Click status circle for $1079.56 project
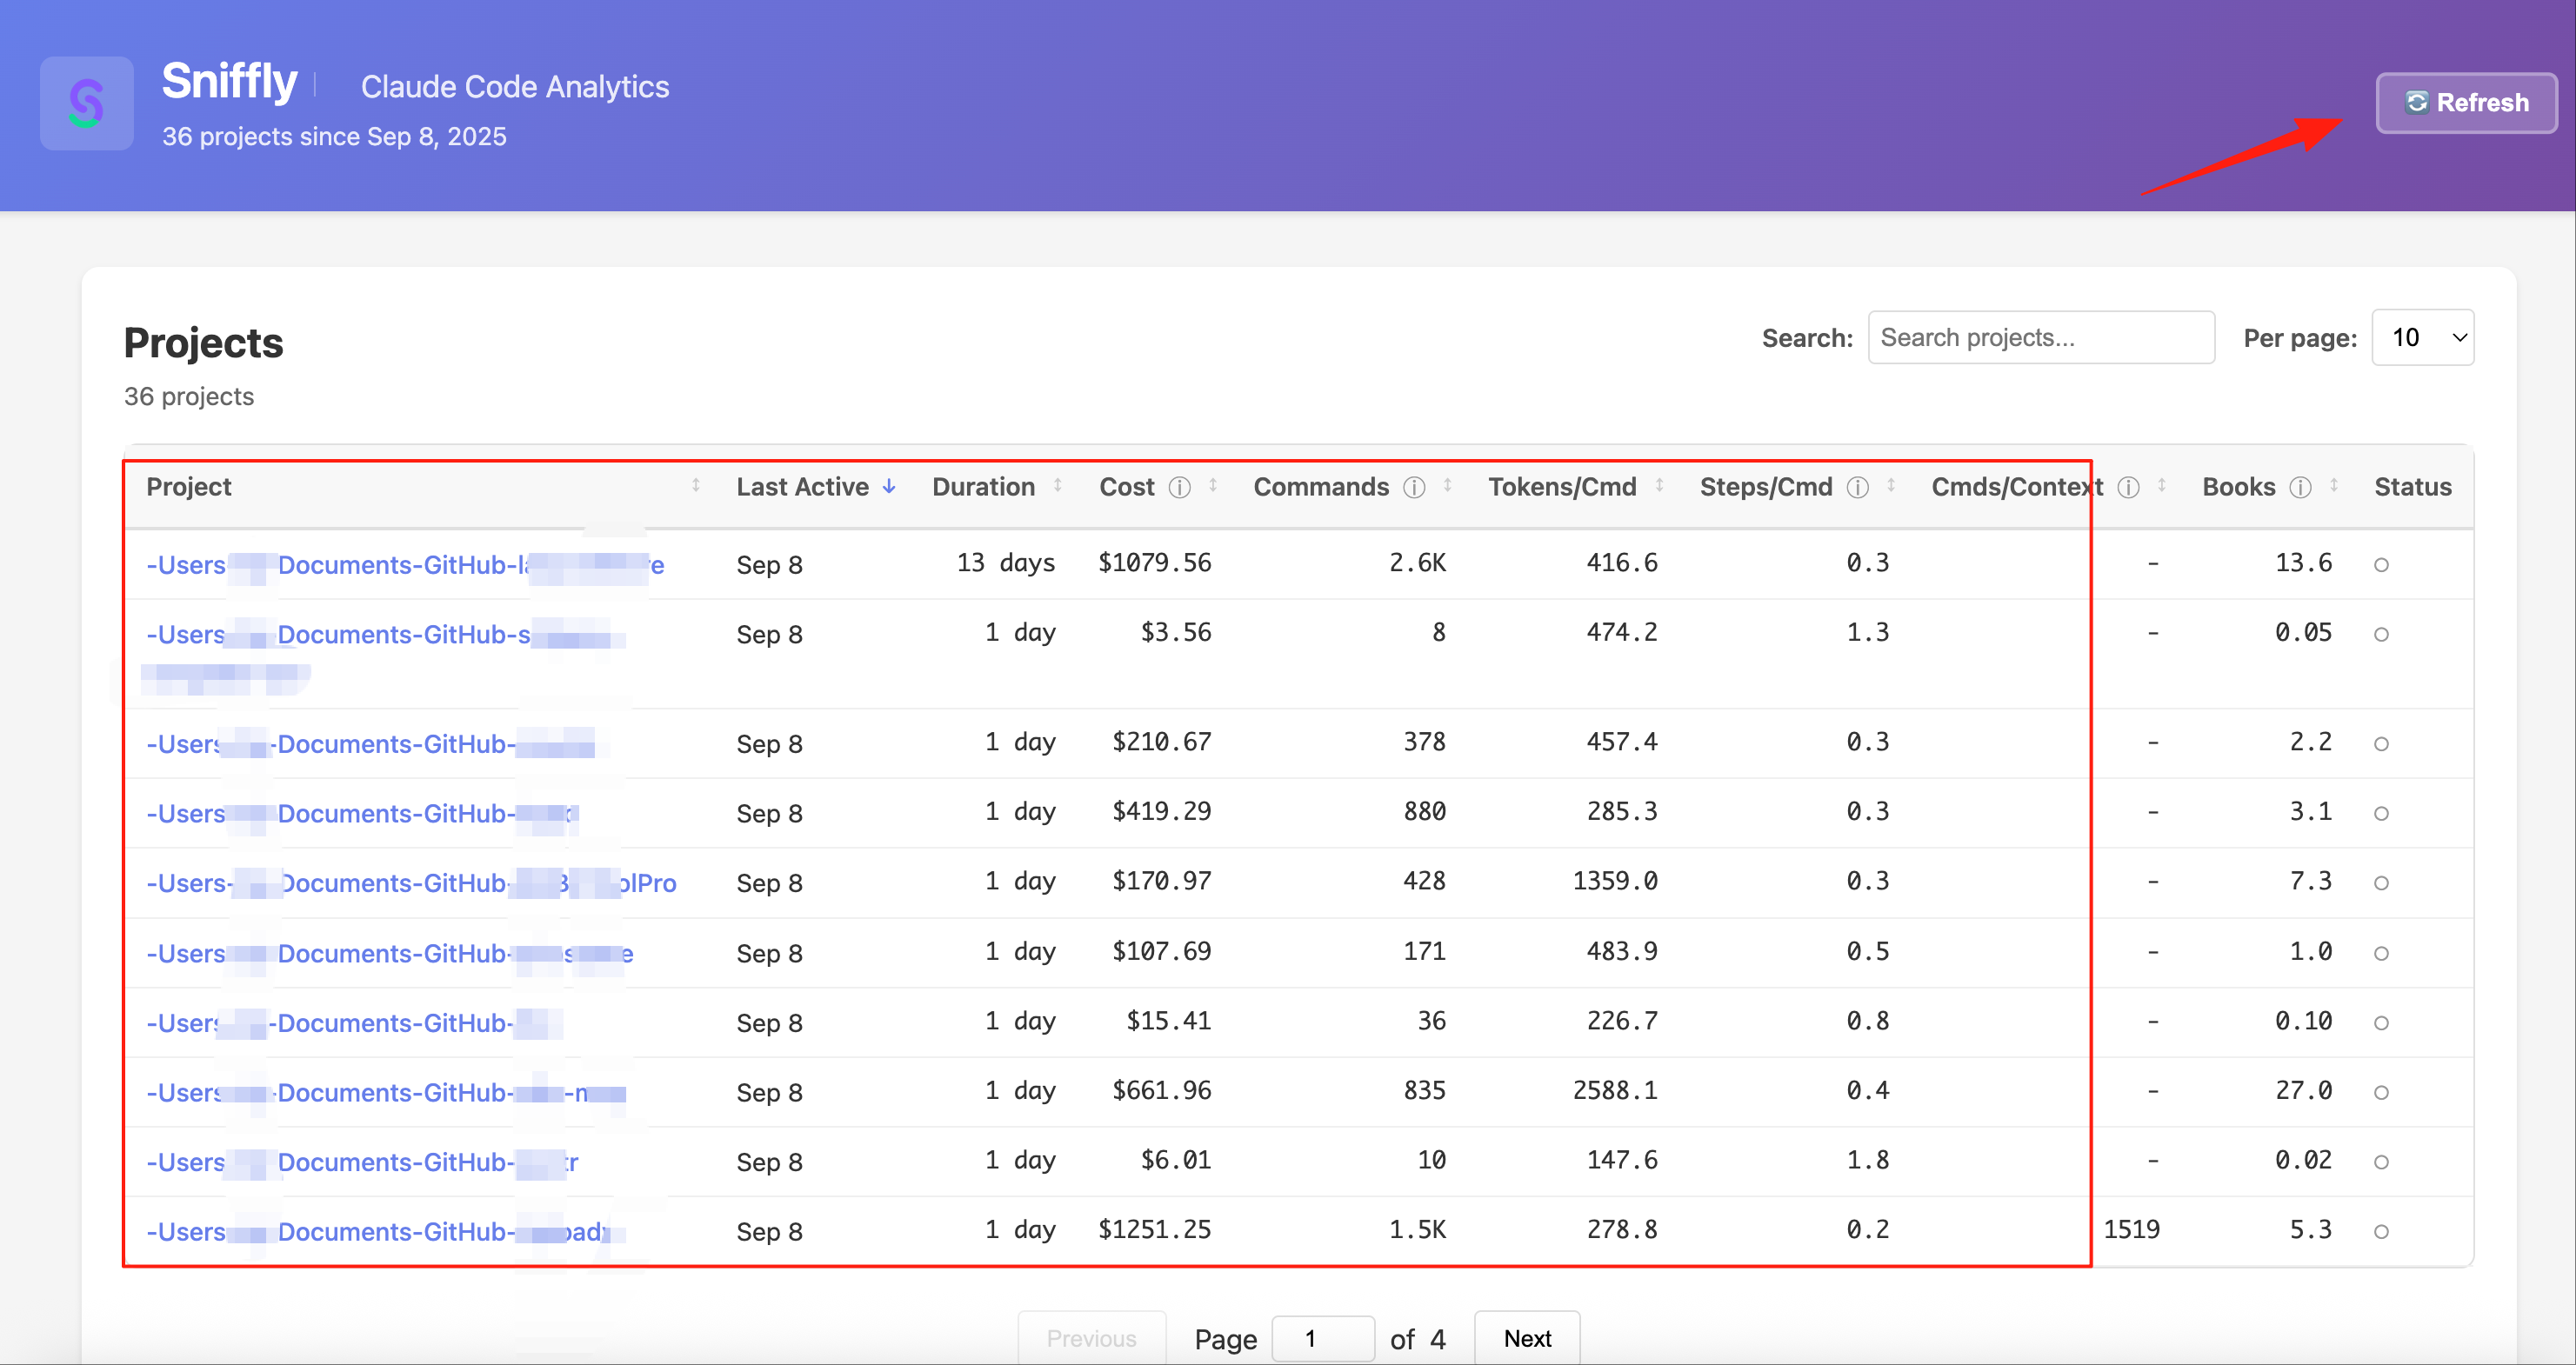Image resolution: width=2576 pixels, height=1365 pixels. (x=2381, y=565)
